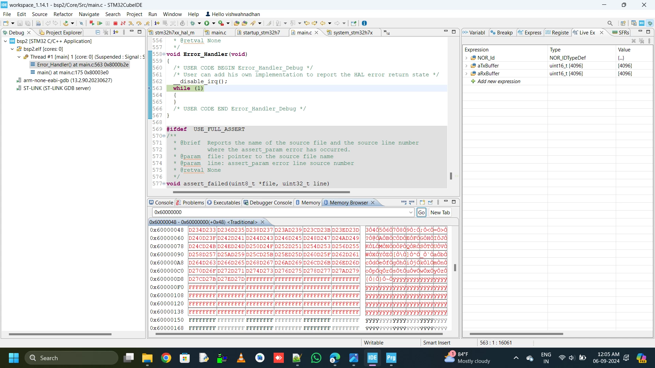Viewport: 655px width, 368px height.
Task: Switch to the Breakpoints tab
Action: click(501, 32)
